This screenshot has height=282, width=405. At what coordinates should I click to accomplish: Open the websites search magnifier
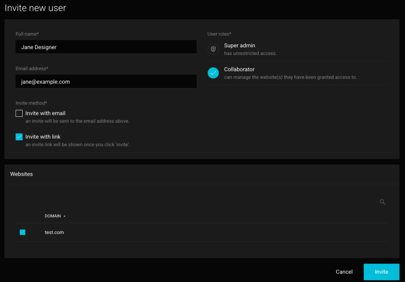coord(382,202)
